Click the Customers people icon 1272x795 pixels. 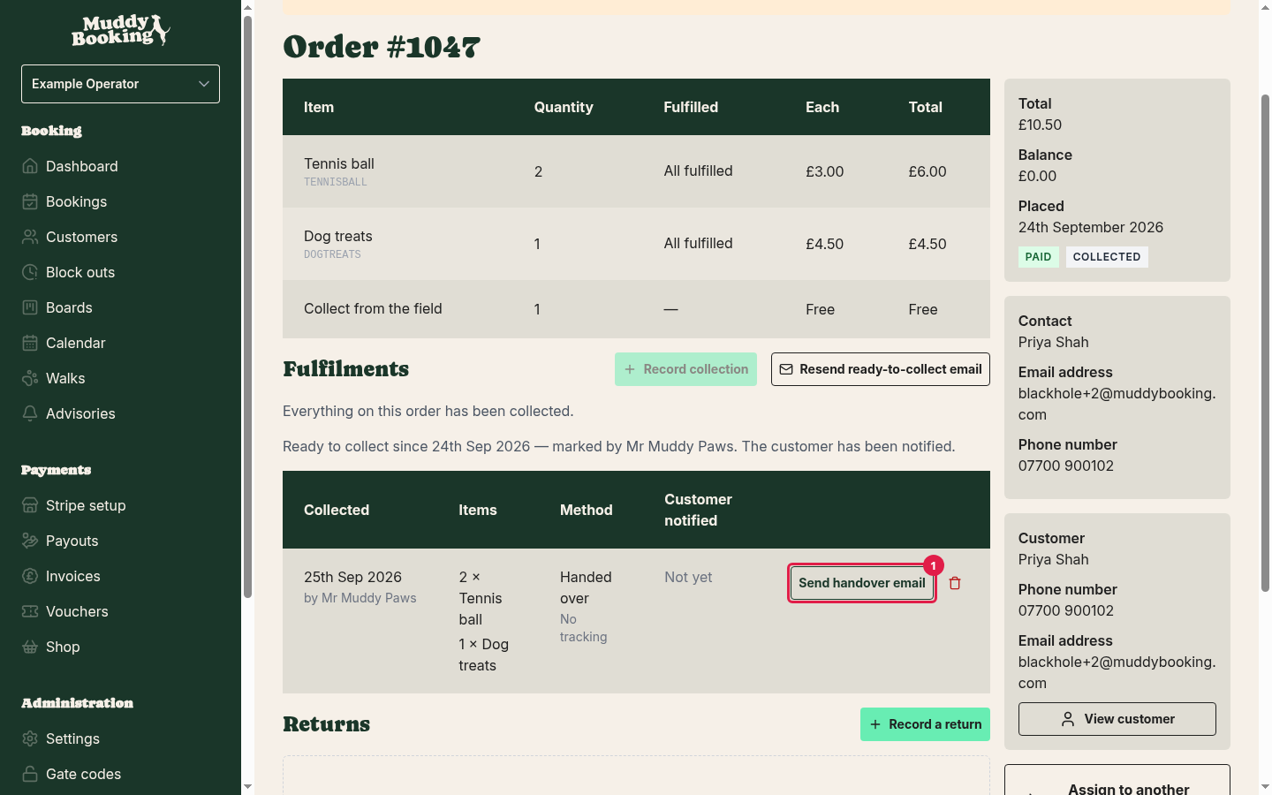[30, 237]
